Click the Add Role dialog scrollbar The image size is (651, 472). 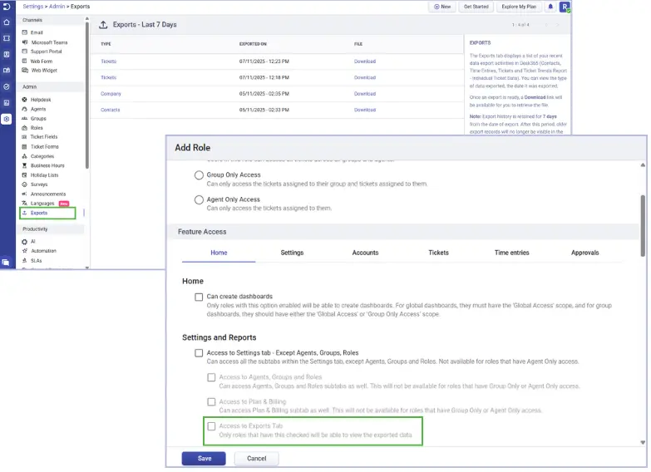642,224
